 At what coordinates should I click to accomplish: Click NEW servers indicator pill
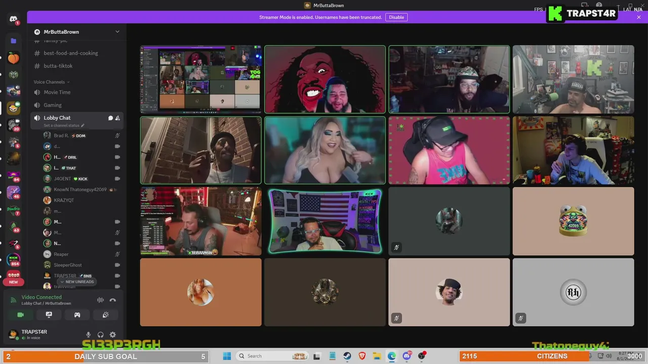13,282
